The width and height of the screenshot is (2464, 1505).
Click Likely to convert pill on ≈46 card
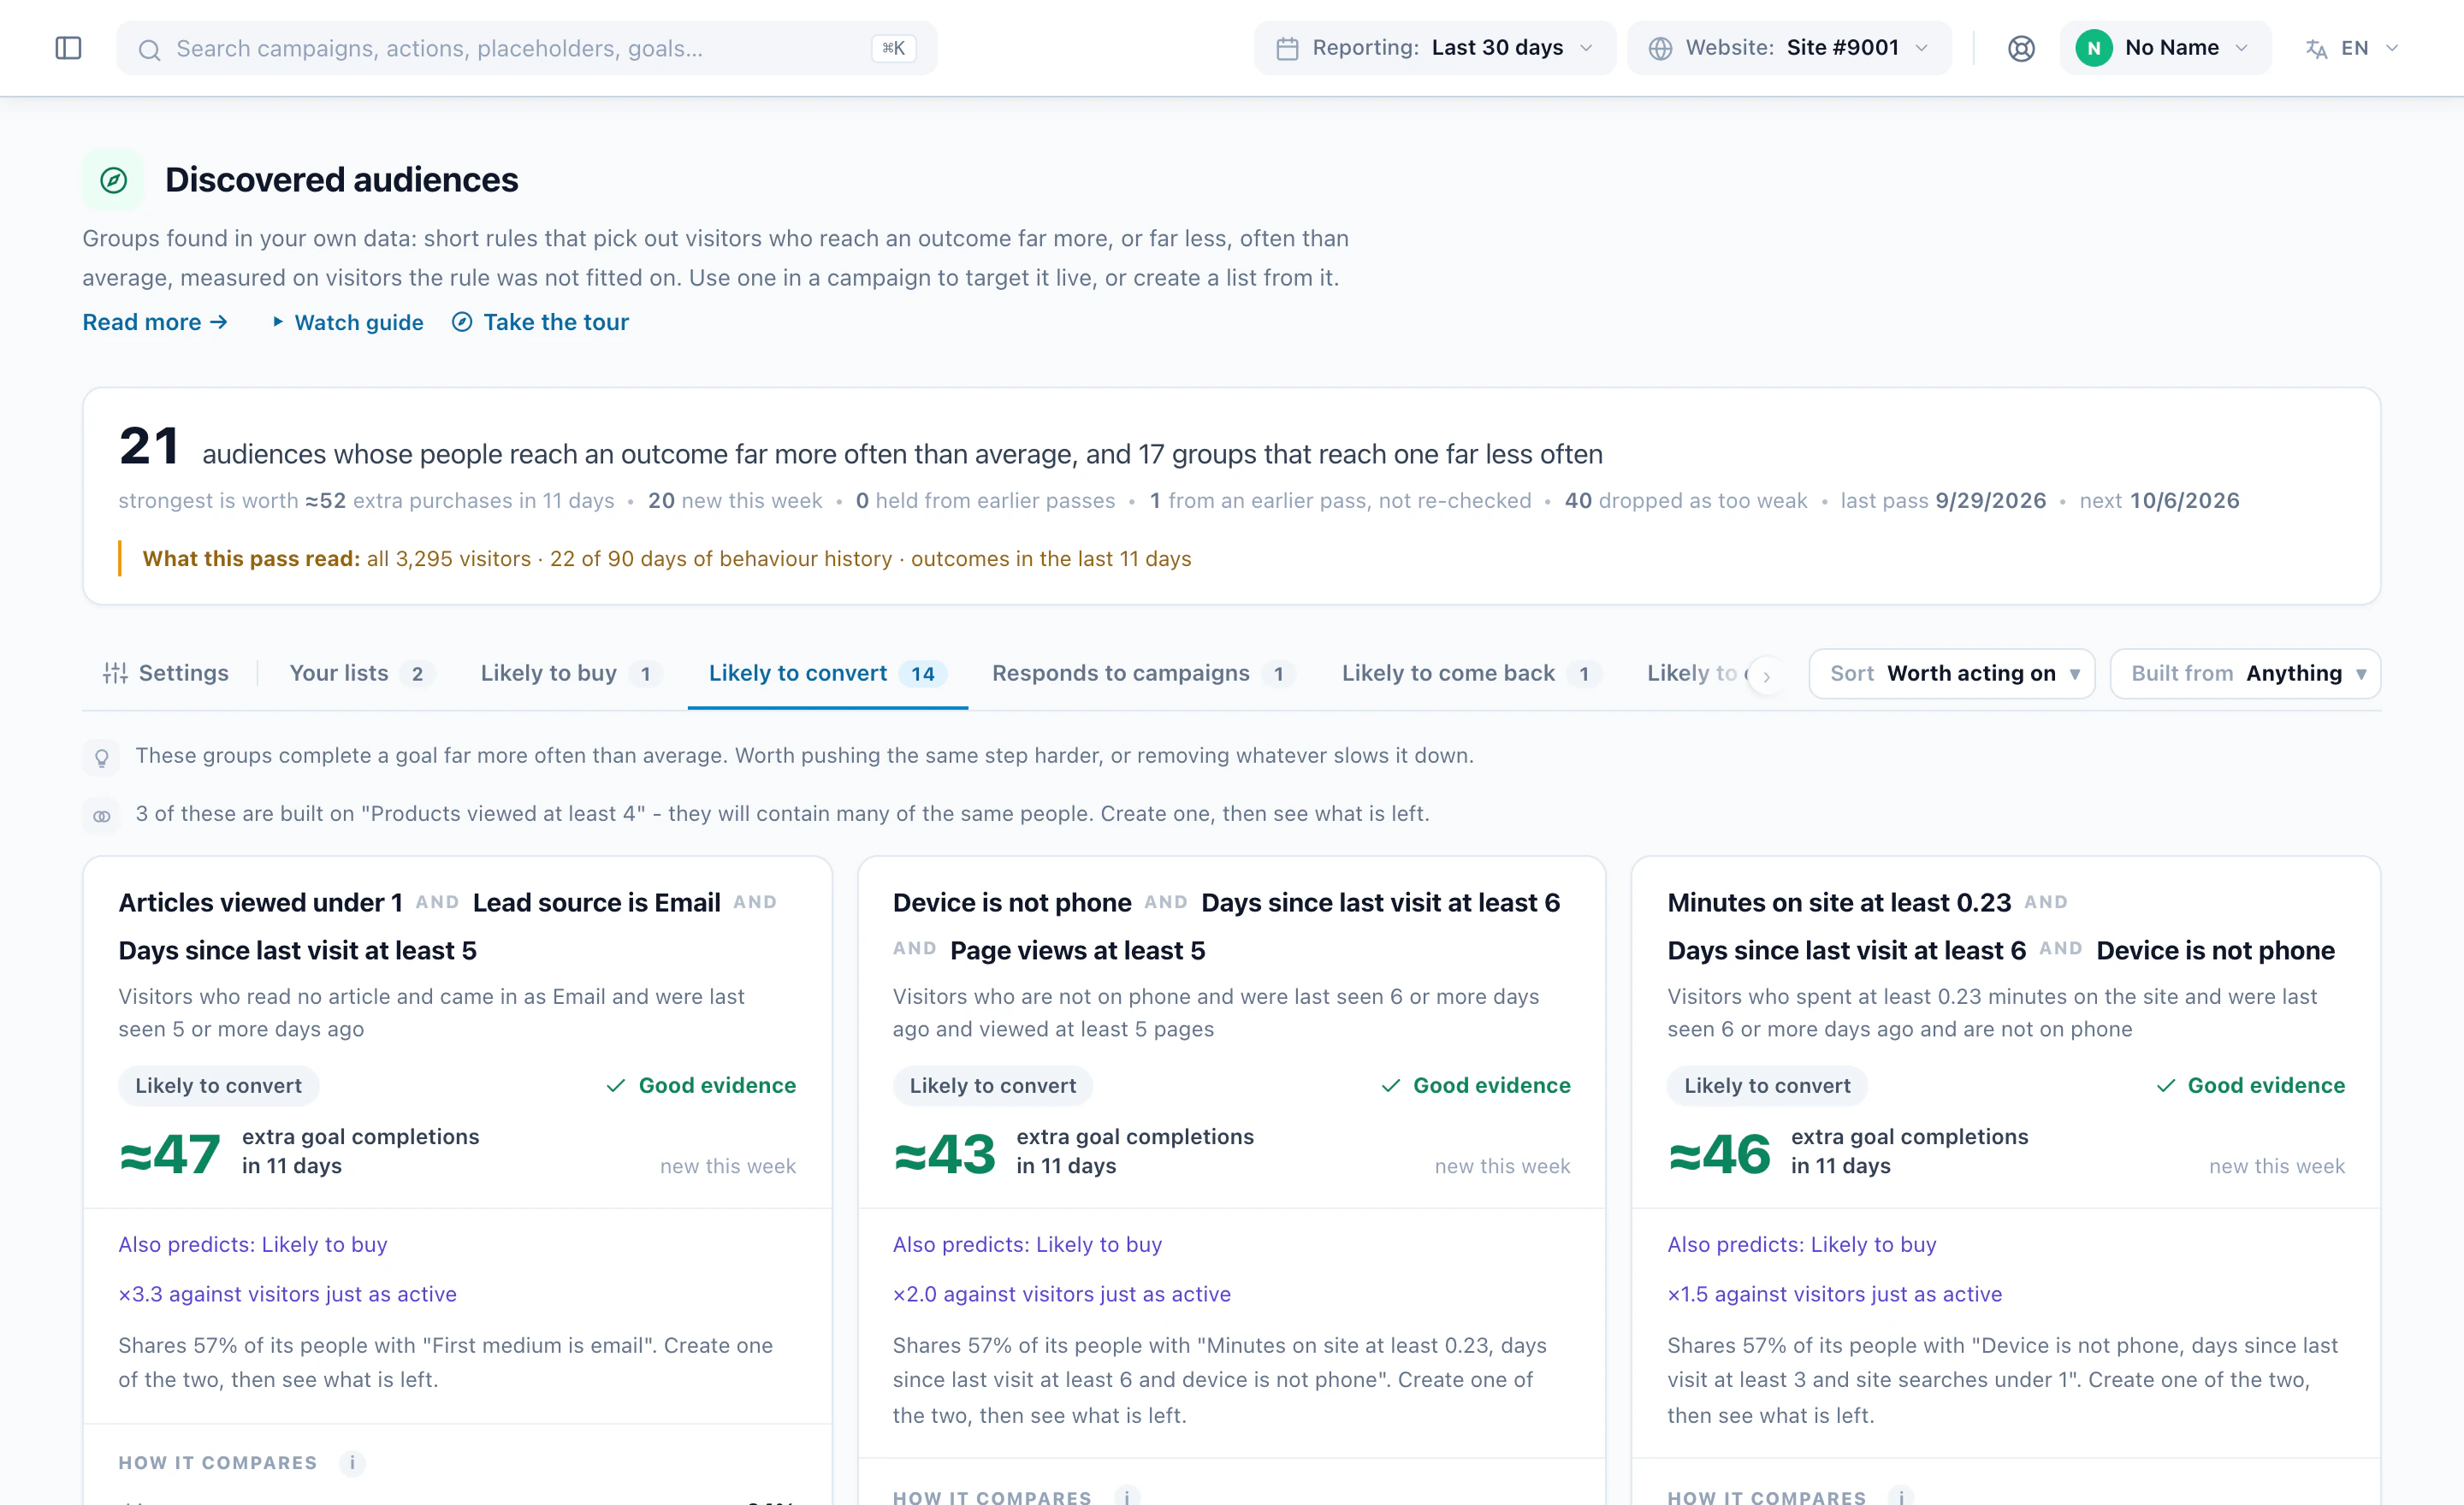1767,1085
